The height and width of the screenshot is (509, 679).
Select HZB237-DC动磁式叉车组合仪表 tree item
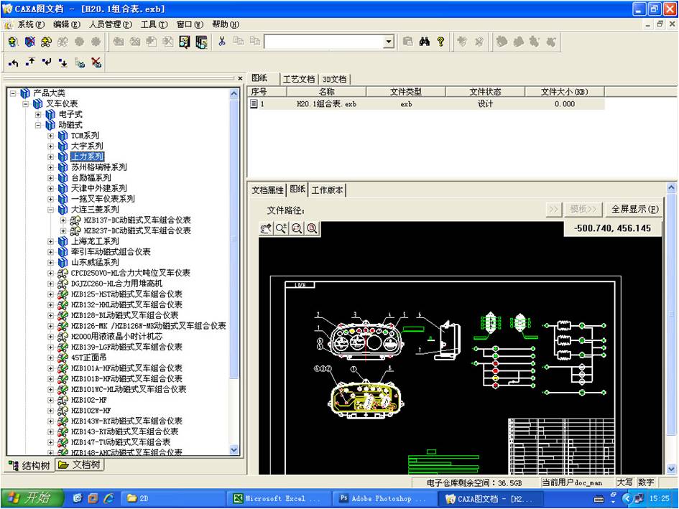coord(137,230)
